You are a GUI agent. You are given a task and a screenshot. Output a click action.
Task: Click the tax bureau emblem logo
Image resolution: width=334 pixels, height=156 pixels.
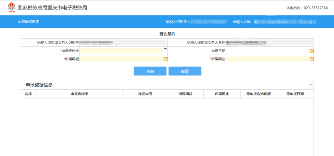click(12, 8)
